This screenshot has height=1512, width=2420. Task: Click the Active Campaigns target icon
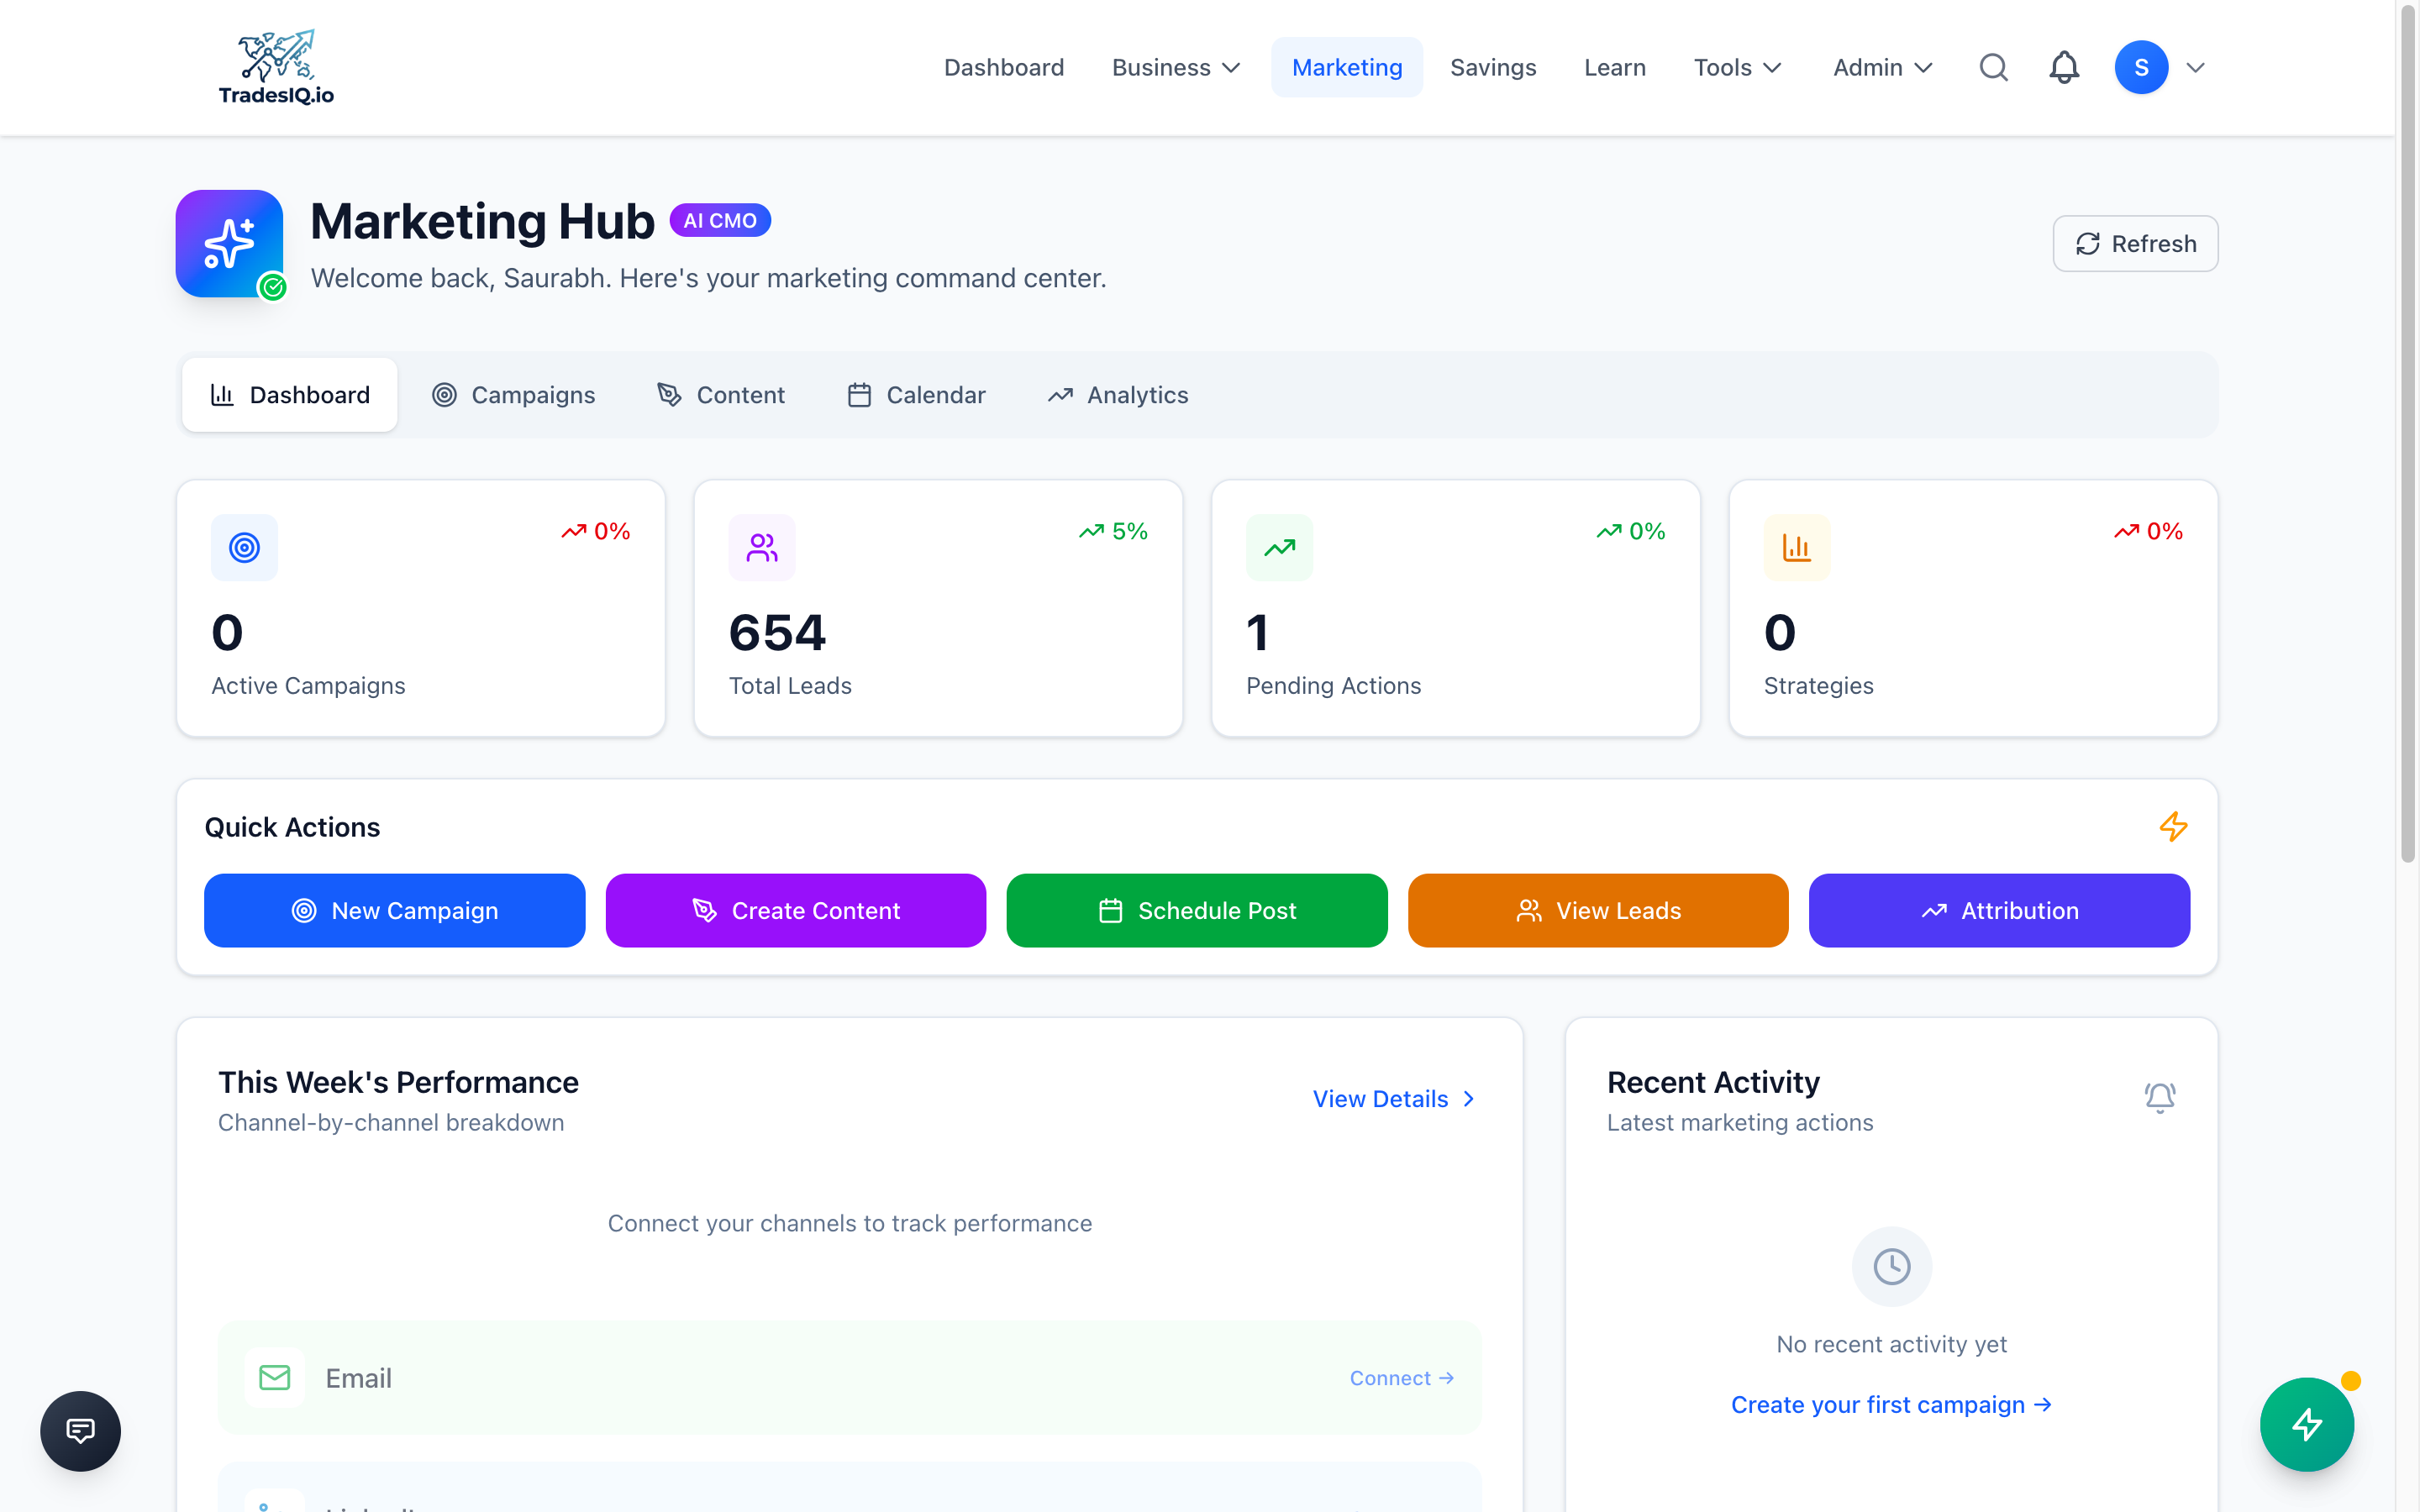click(x=244, y=547)
